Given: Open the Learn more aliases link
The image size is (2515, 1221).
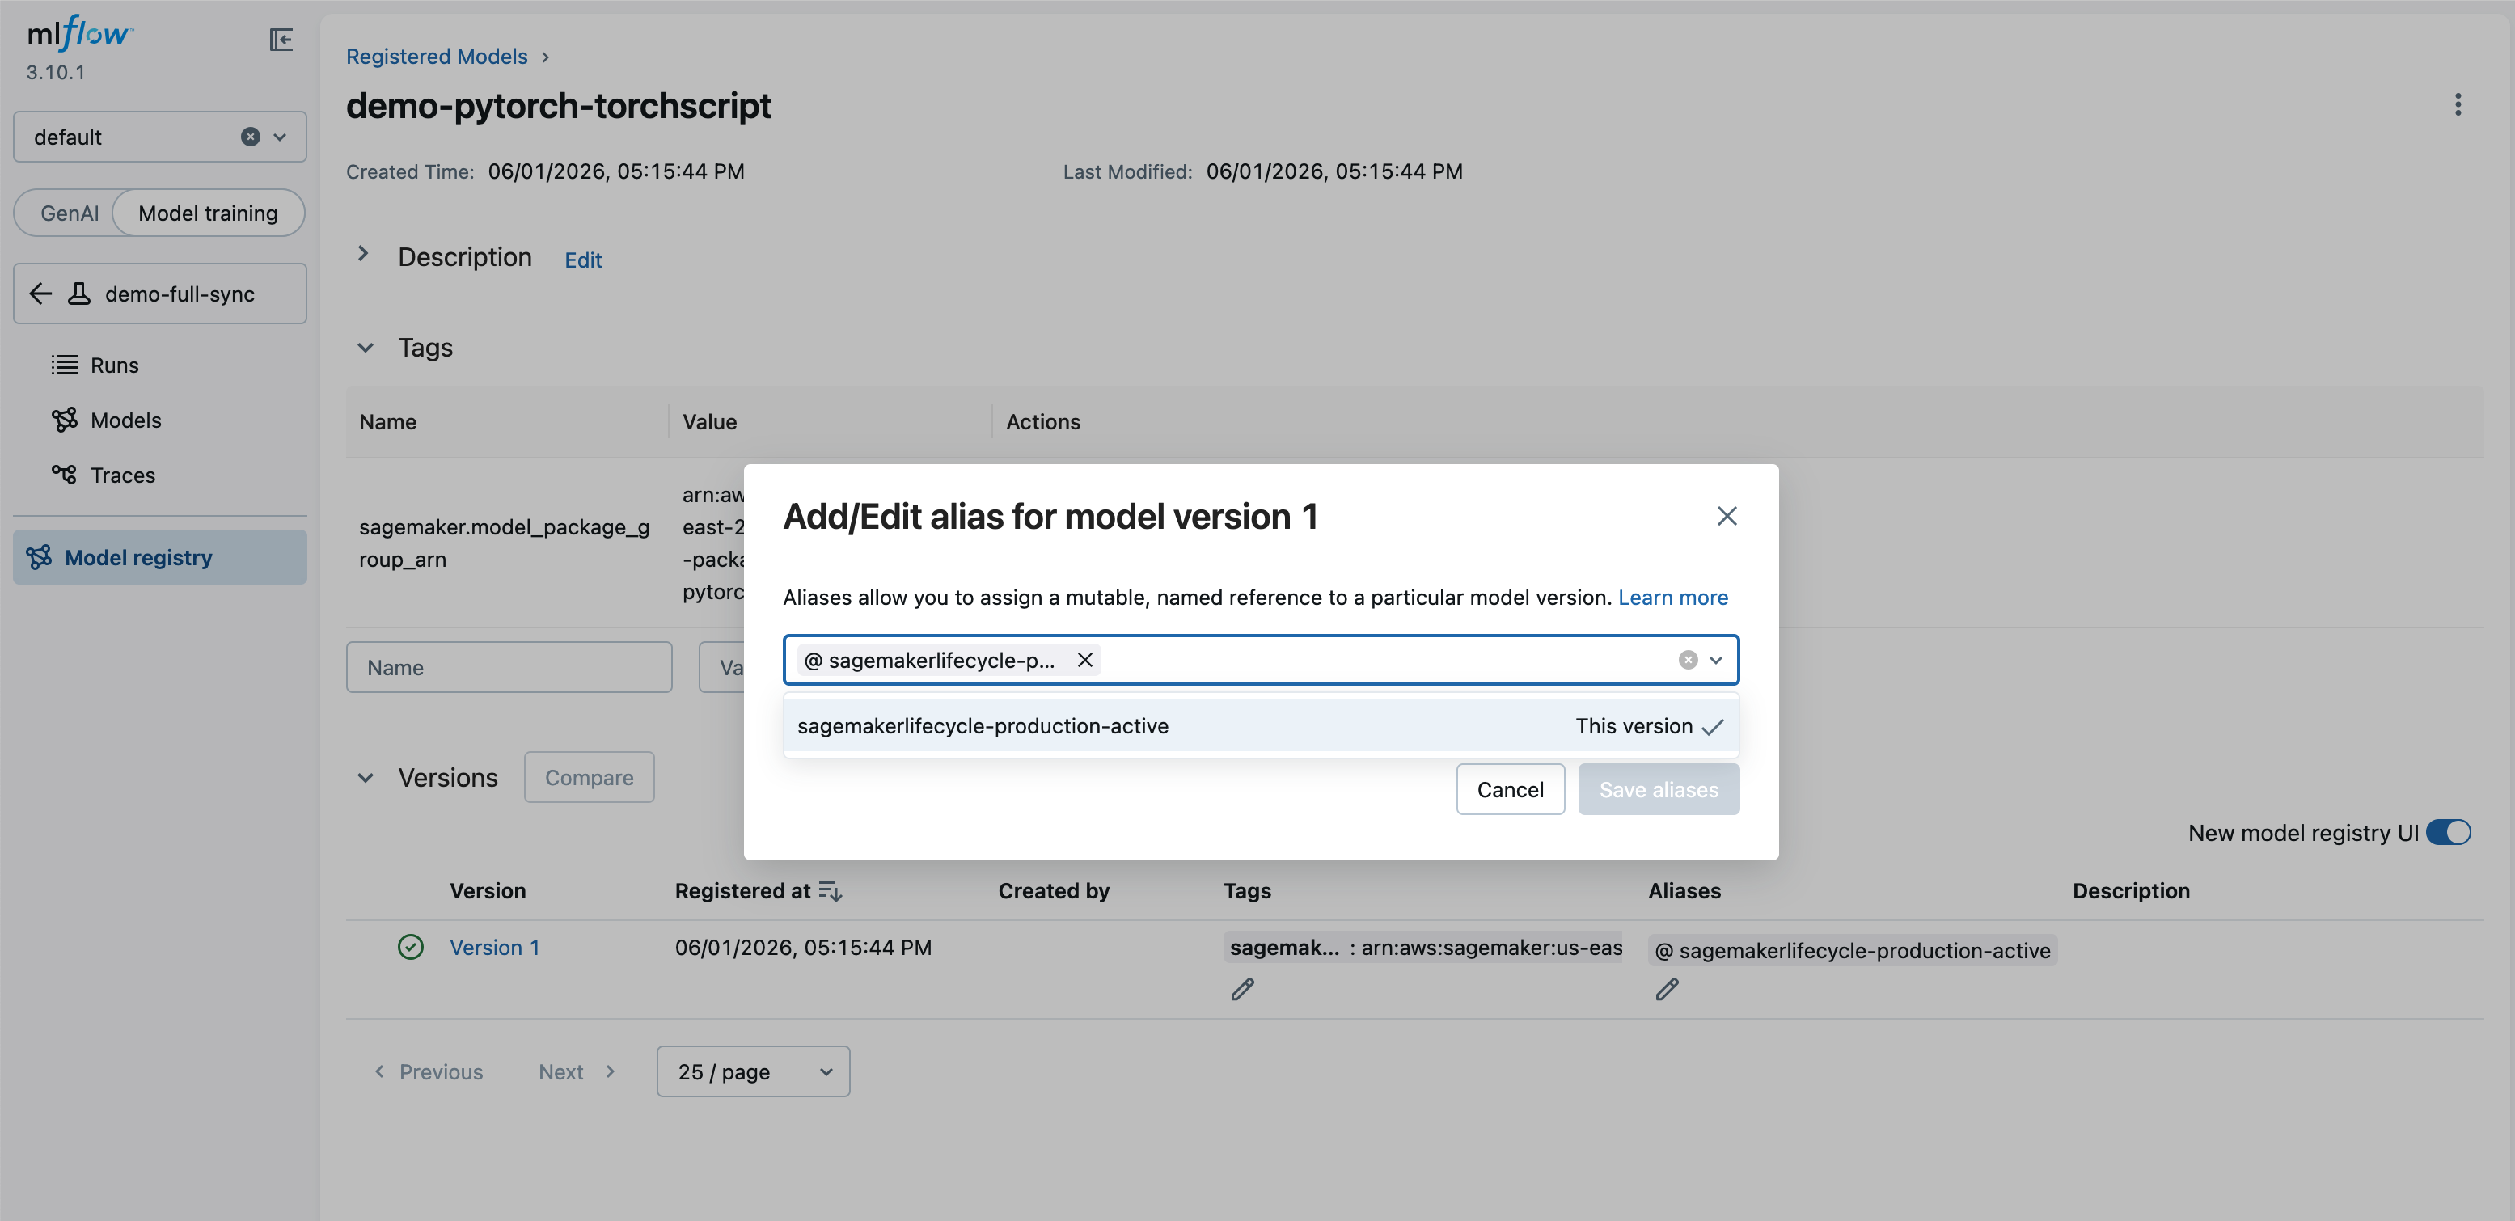Looking at the screenshot, I should [x=1672, y=598].
